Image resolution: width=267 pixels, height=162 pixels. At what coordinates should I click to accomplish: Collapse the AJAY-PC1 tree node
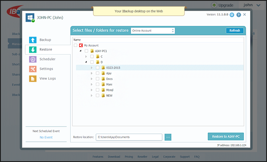pos(81,51)
